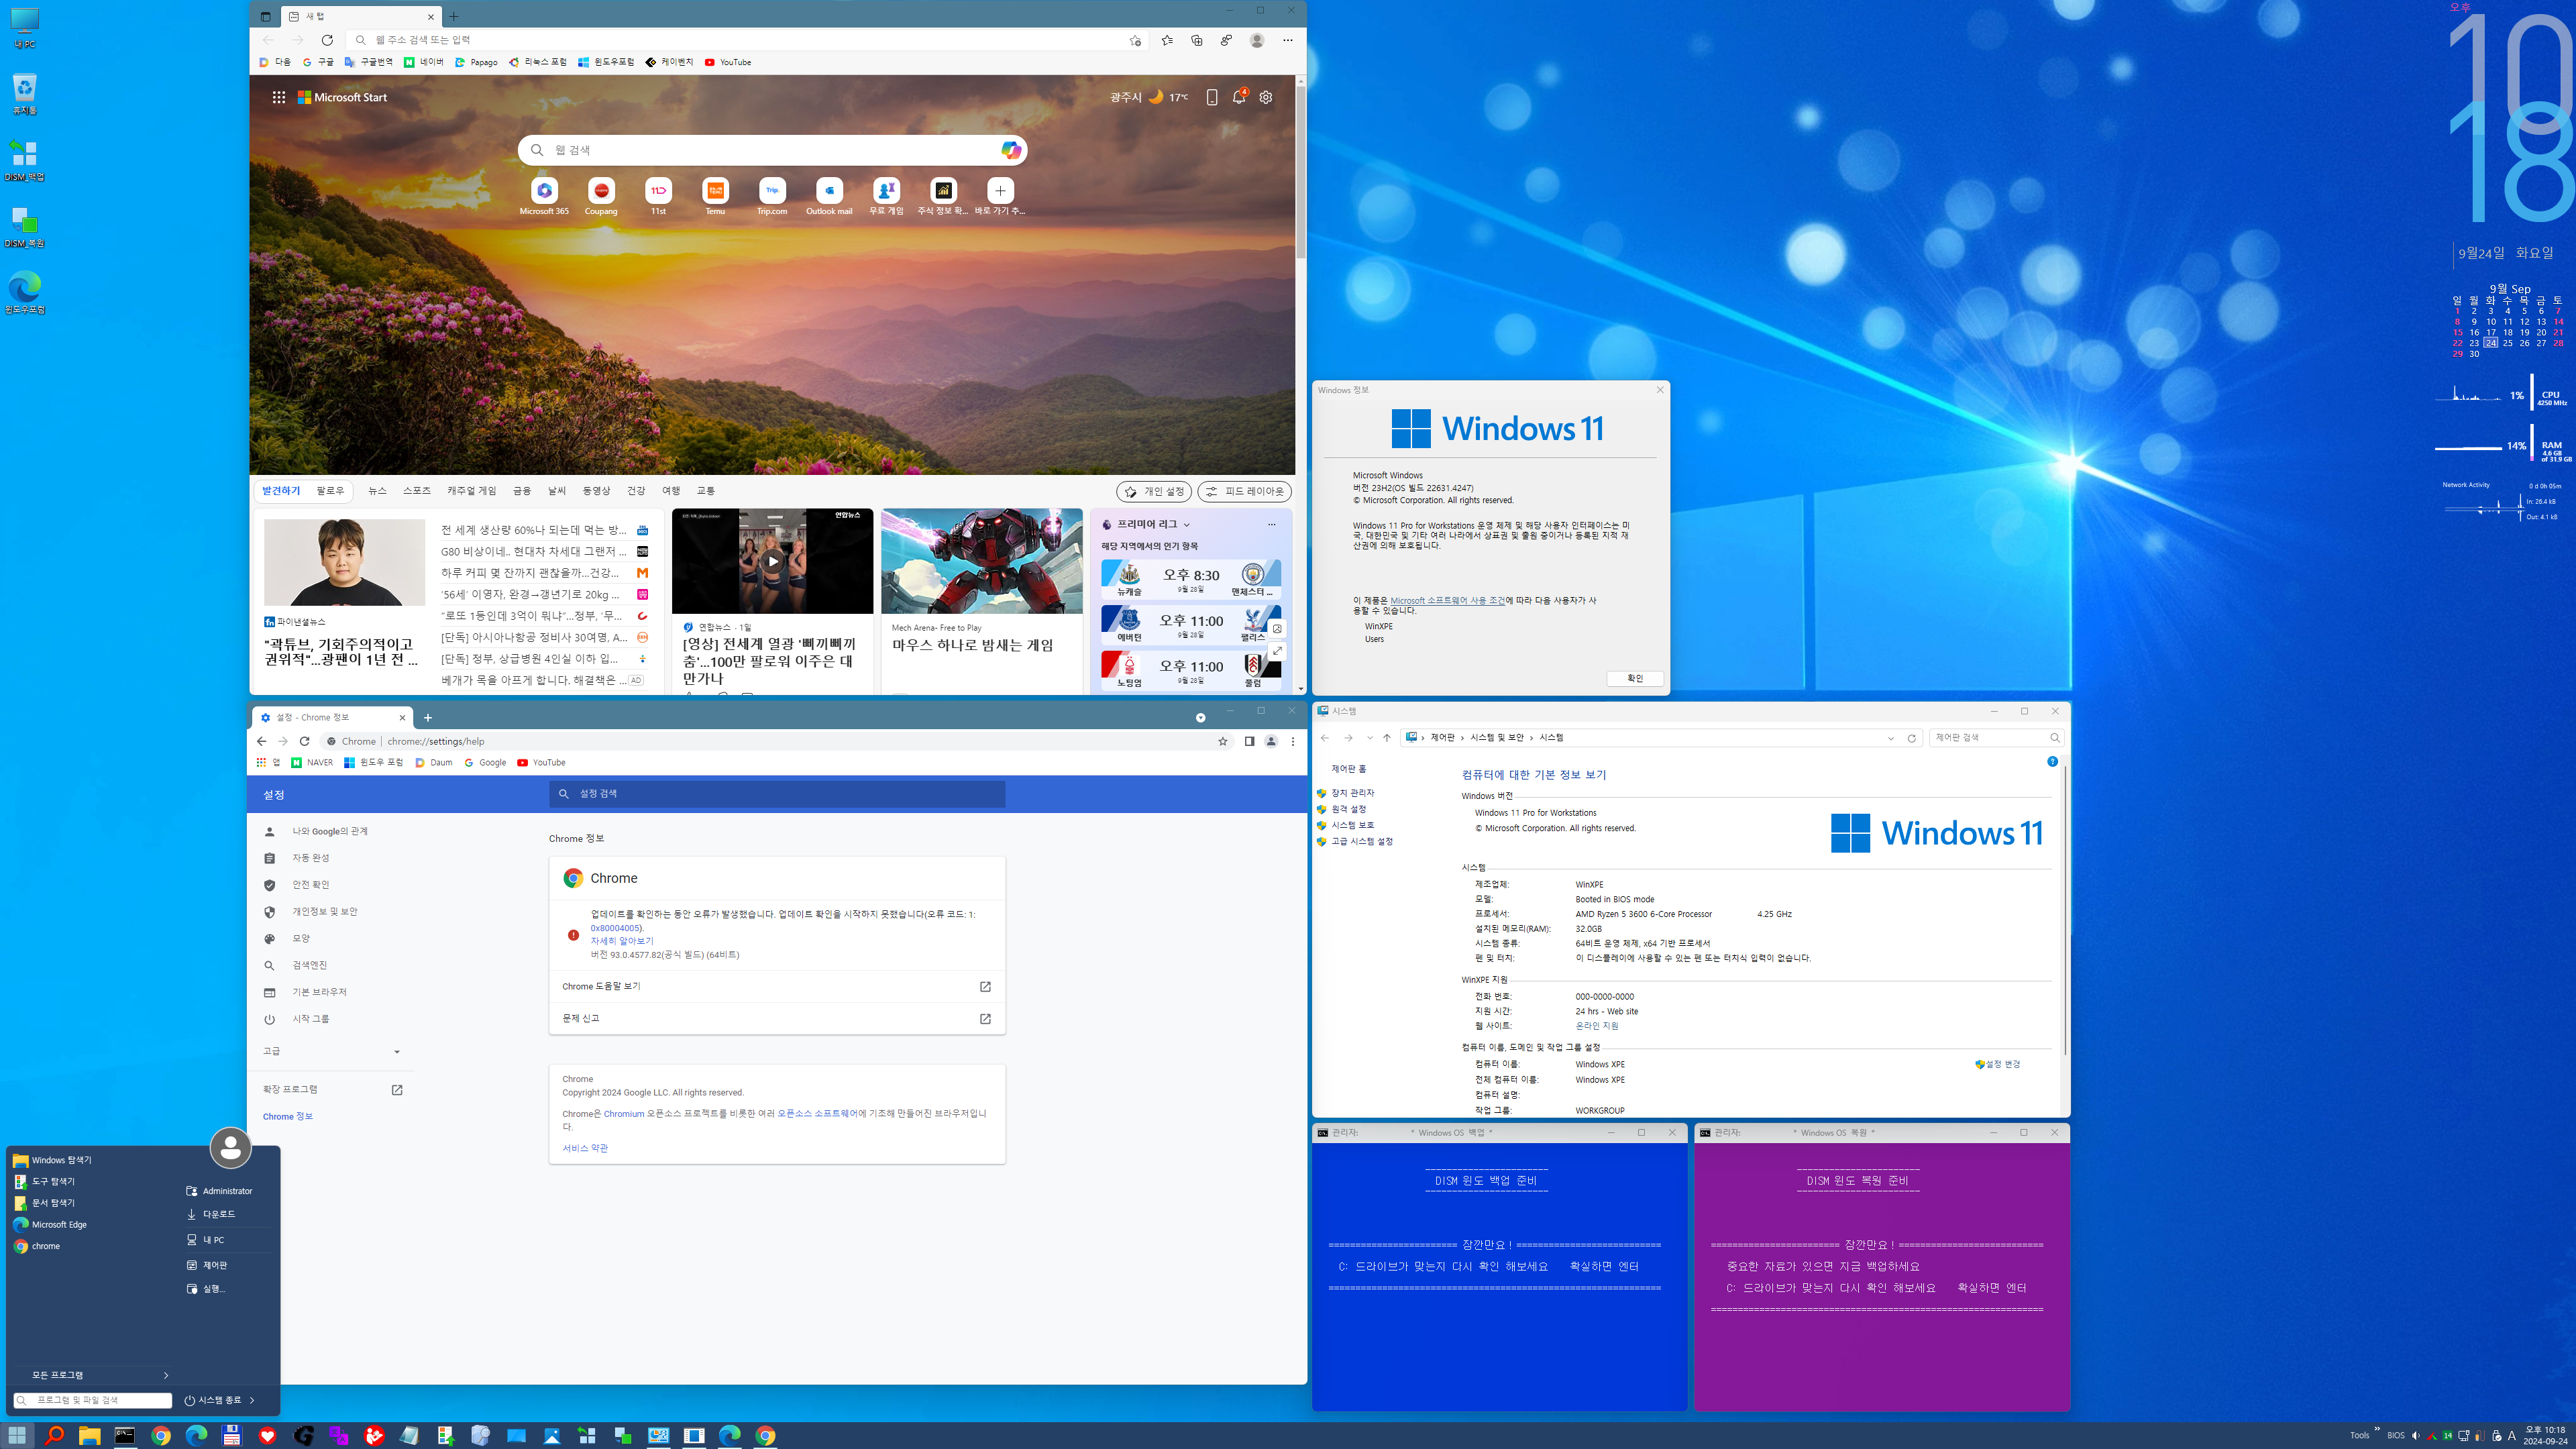Viewport: 2576px width, 1449px height.
Task: Open DISM_백업 desktop shortcut
Action: click(24, 160)
